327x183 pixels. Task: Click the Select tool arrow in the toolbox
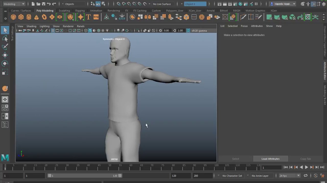tap(5, 30)
